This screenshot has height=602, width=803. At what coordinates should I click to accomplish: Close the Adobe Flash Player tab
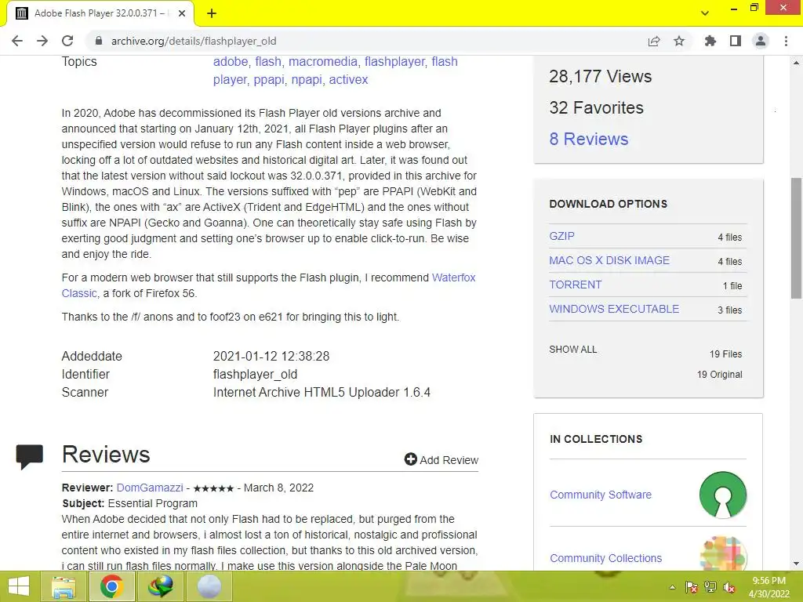click(x=182, y=14)
